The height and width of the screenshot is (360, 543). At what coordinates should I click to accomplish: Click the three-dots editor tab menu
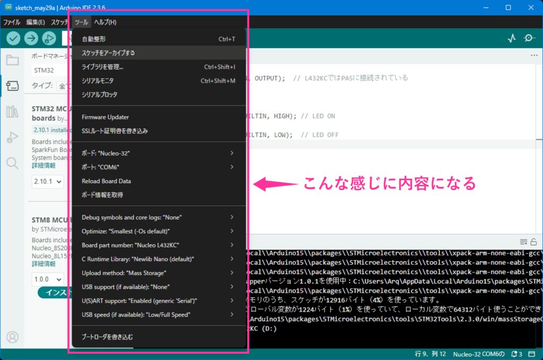(534, 56)
